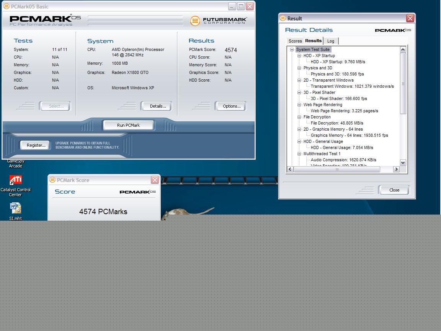Click the horizontal scrollbar thumb in Result tree
Image resolution: width=441 pixels, height=331 pixels.
336,169
